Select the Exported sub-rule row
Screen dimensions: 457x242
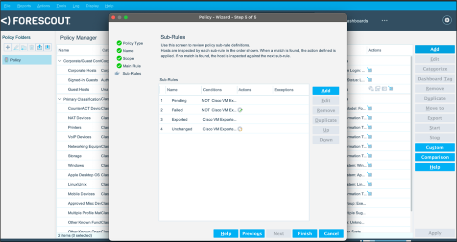click(234, 120)
